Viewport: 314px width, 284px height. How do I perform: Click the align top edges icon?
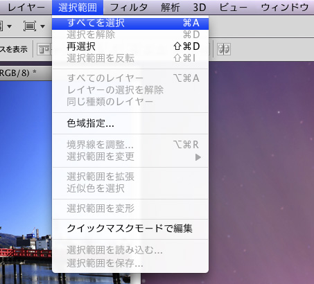pos(44,49)
